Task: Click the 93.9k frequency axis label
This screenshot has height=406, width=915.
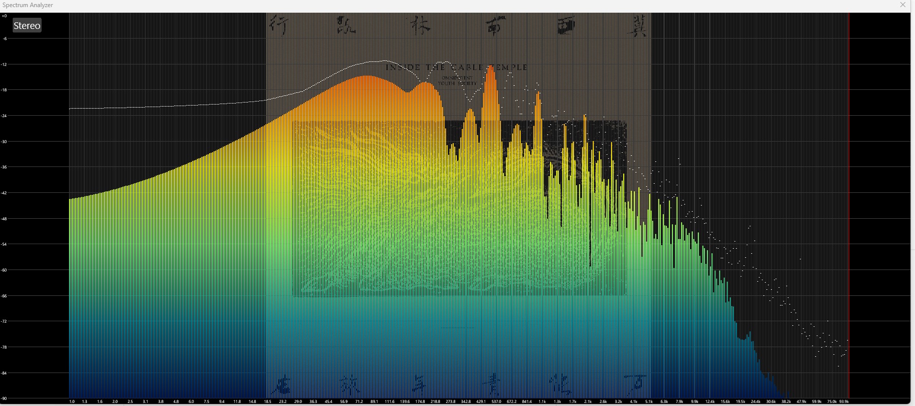Action: click(x=843, y=401)
